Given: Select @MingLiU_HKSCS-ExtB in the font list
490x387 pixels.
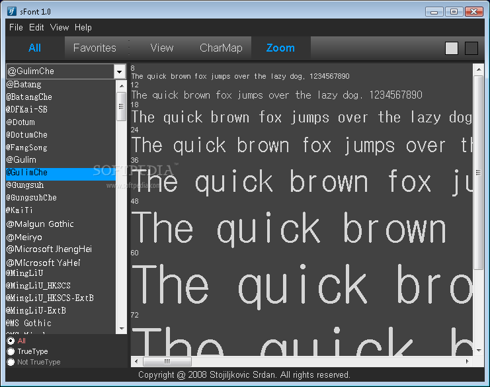Looking at the screenshot, I should click(x=61, y=298).
